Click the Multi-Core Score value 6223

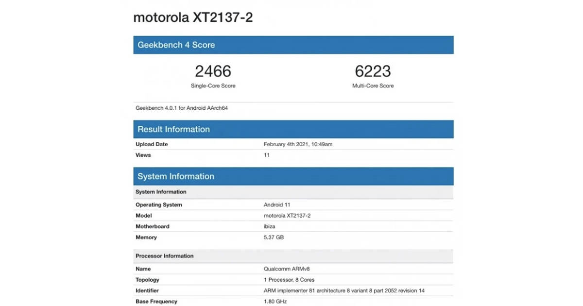tap(373, 71)
